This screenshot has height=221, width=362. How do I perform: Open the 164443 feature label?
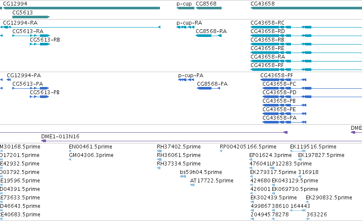coord(300,207)
